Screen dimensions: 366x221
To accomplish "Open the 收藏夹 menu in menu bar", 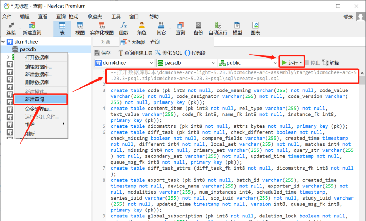I will click(x=95, y=16).
